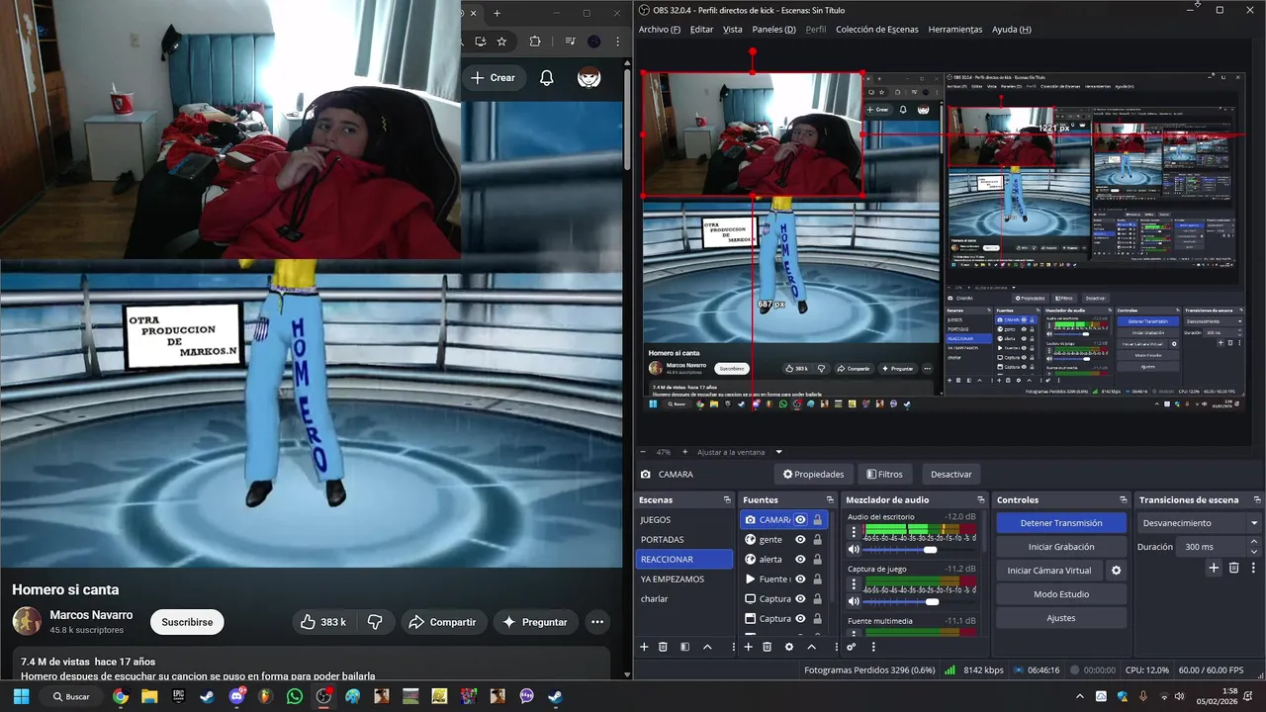Image resolution: width=1266 pixels, height=712 pixels.
Task: Open Captura de juego options dots
Action: click(x=855, y=584)
